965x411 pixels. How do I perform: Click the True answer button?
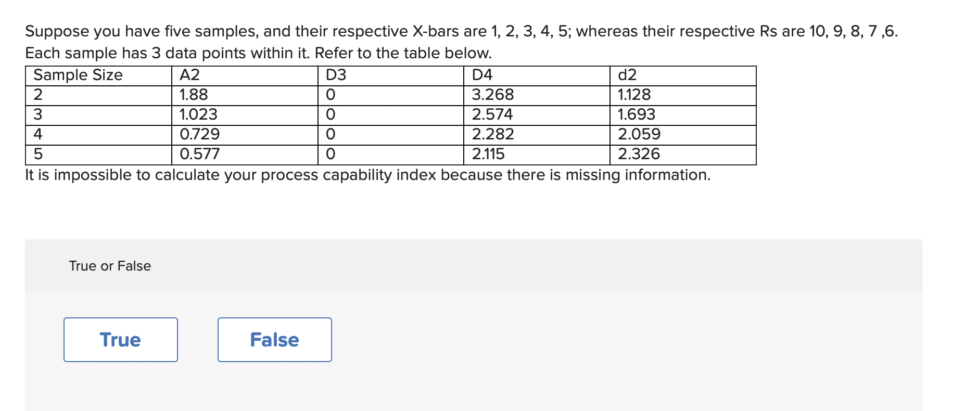(120, 339)
